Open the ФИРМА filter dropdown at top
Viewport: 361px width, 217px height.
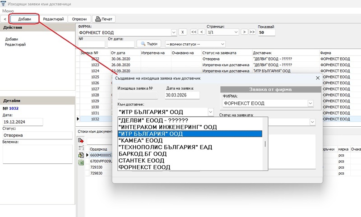[x=174, y=32]
